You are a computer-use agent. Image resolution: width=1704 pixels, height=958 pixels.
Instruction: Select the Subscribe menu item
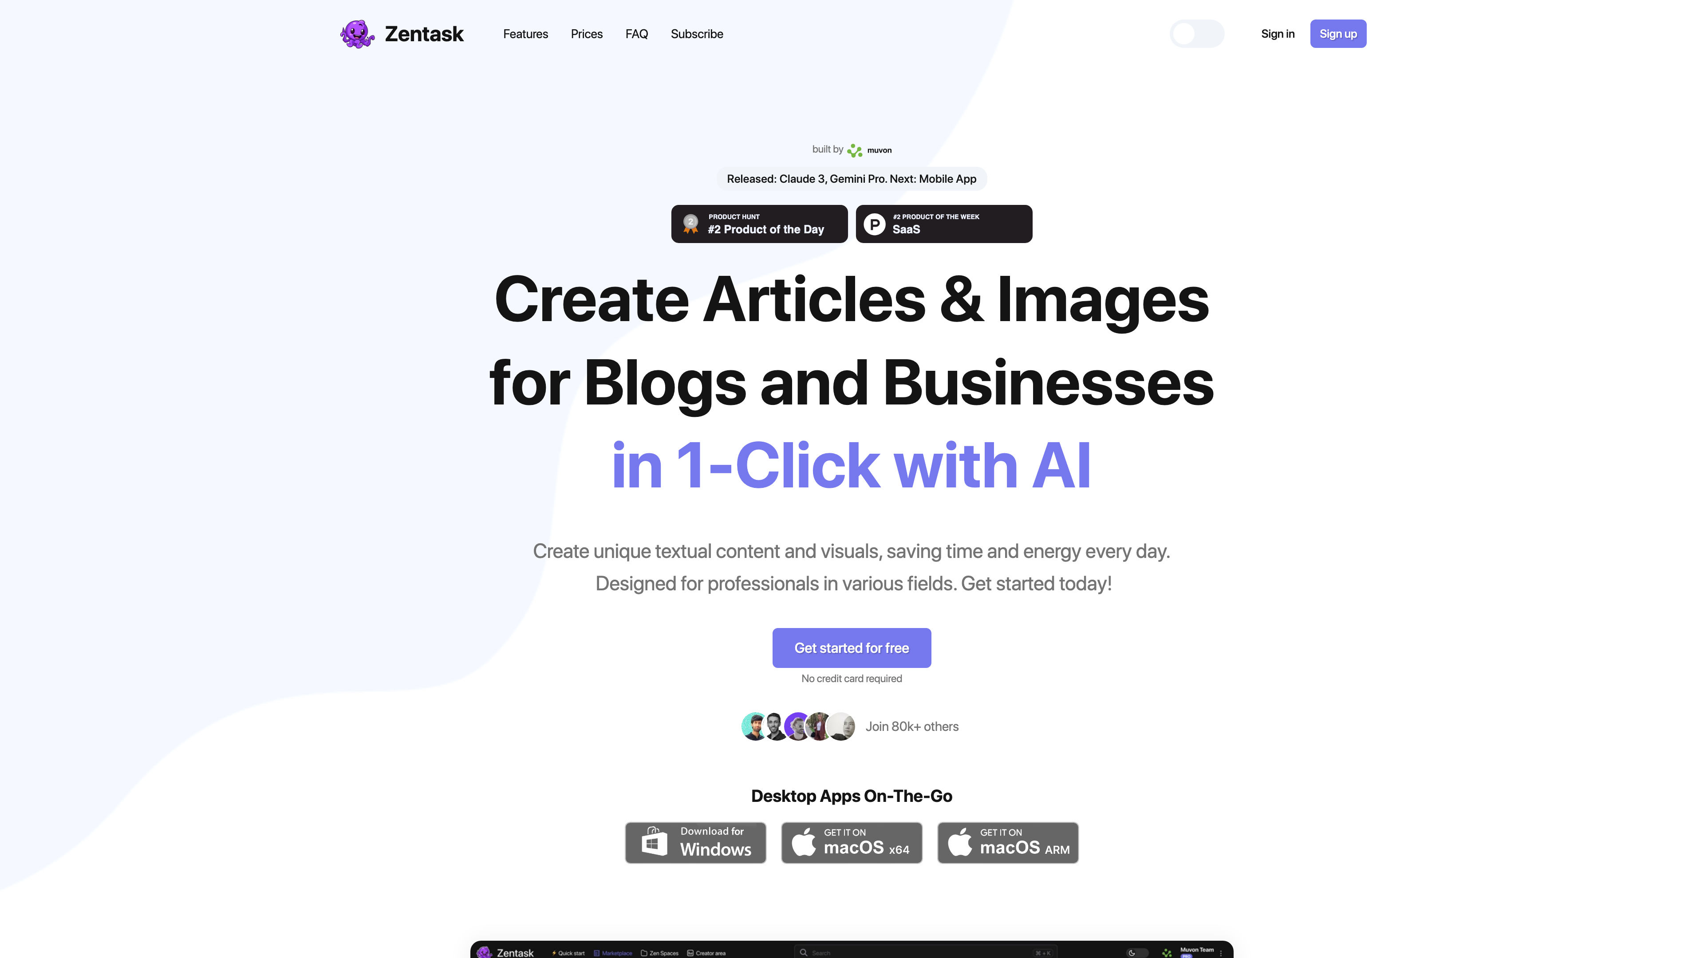(x=696, y=34)
